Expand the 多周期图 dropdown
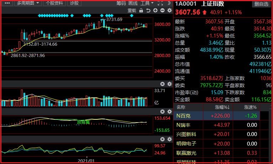The width and height of the screenshot is (273, 164). coord(28,3)
